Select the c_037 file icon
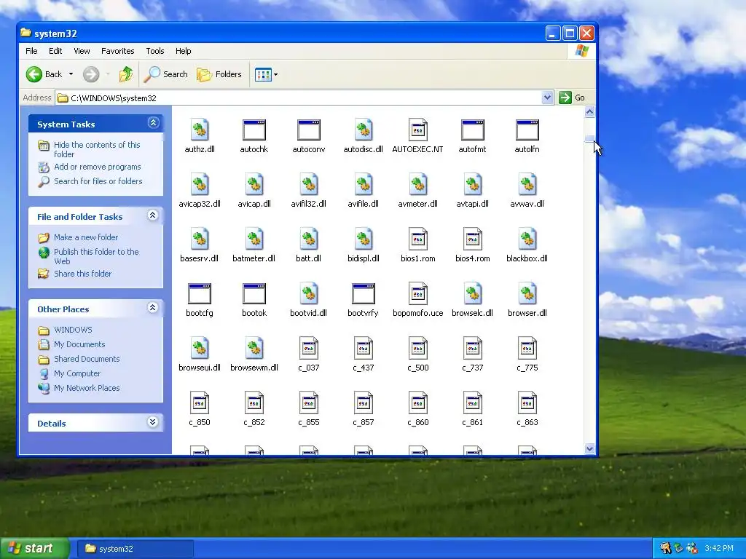This screenshot has width=746, height=559. (309, 349)
